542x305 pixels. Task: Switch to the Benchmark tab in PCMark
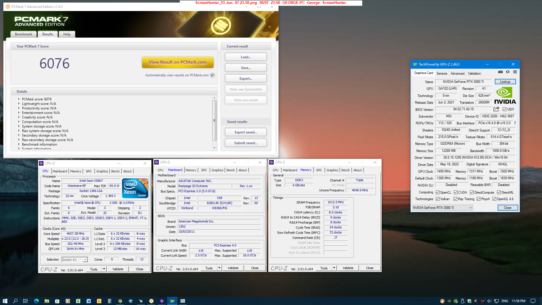[x=23, y=34]
